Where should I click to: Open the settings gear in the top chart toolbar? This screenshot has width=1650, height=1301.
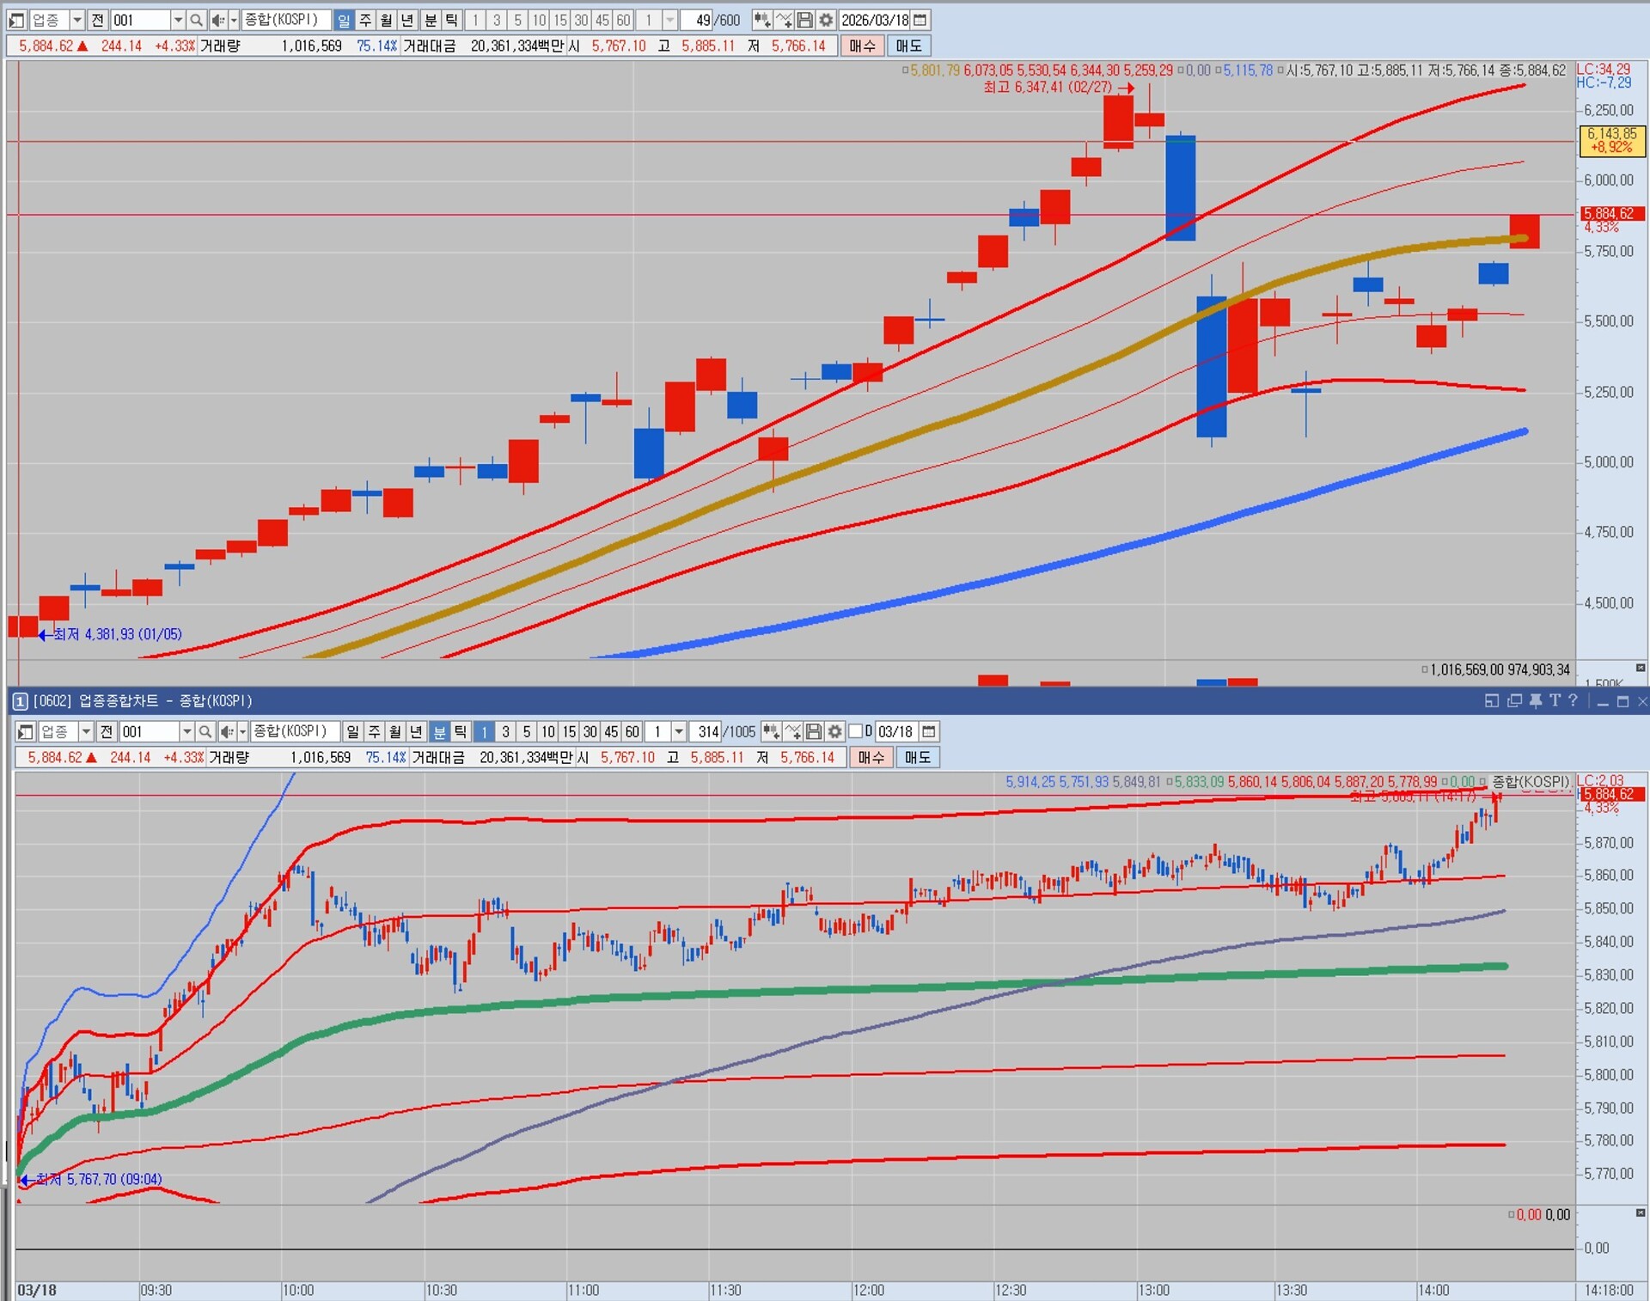[826, 20]
